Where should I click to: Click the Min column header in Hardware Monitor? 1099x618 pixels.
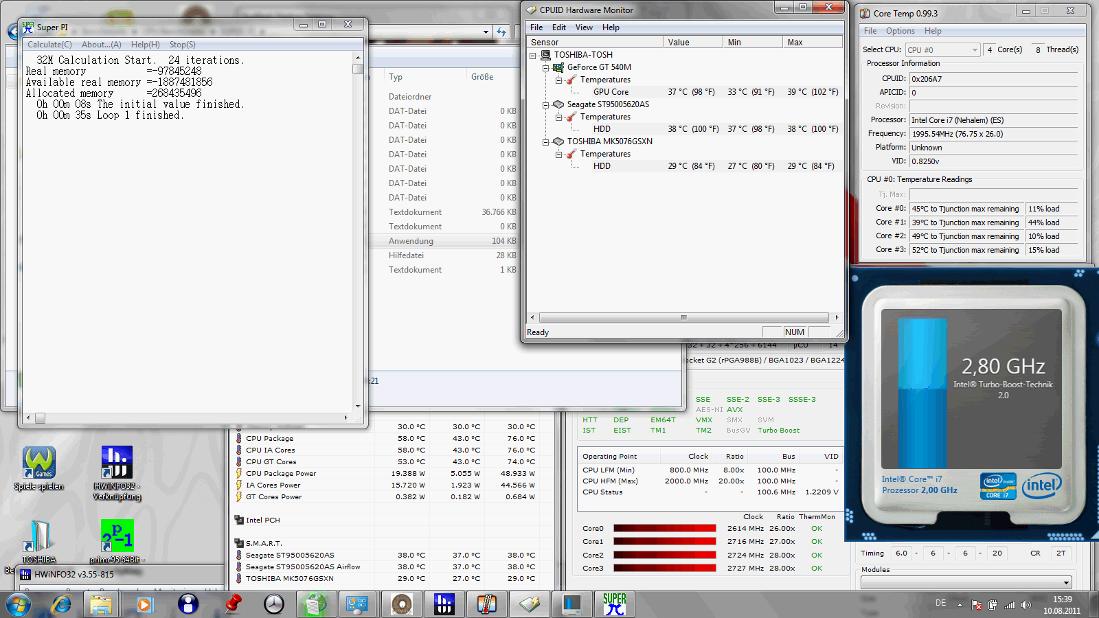[x=753, y=43]
